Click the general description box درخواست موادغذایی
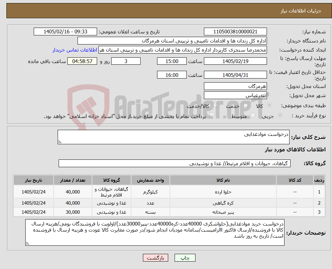Image resolution: width=332 pixels, height=269 pixels. [x=173, y=137]
